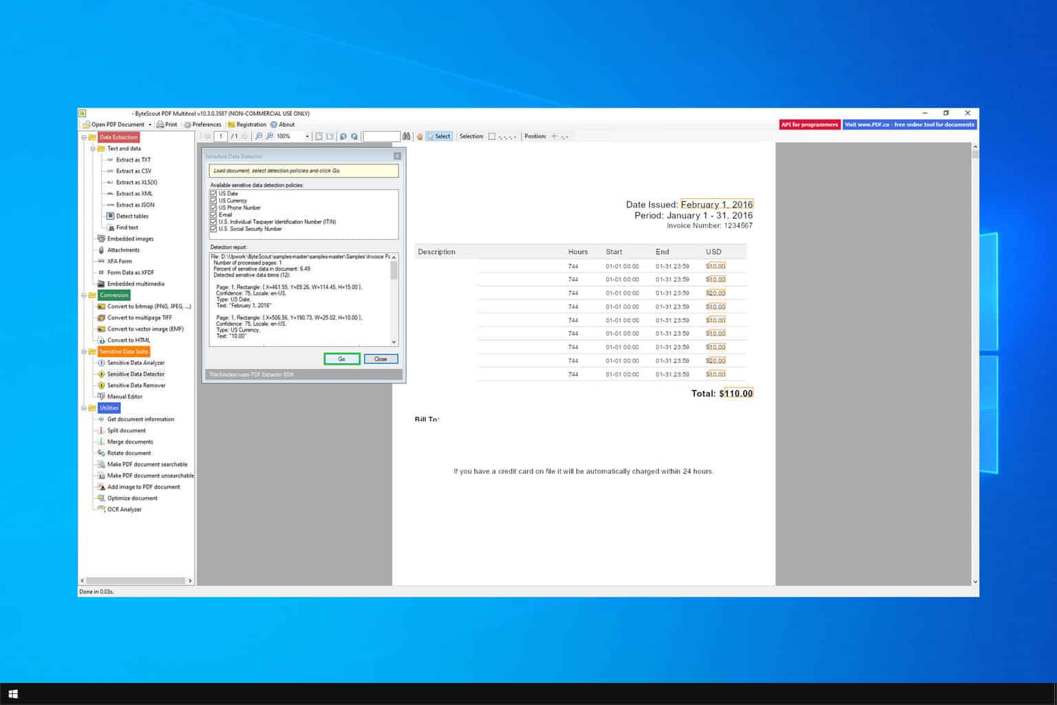Click the search text input field
This screenshot has height=705, width=1057.
point(381,136)
